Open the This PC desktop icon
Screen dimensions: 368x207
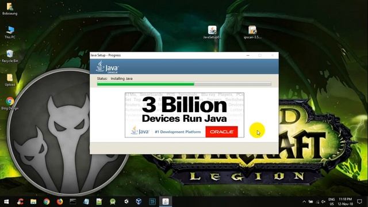point(10,32)
